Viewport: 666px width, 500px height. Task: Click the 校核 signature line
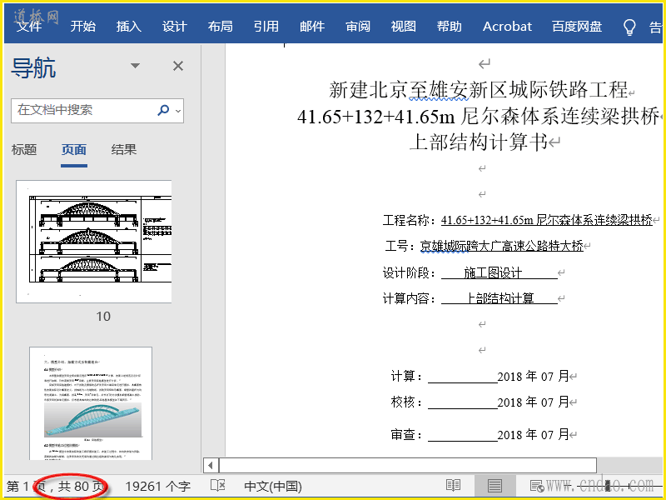coord(463,402)
